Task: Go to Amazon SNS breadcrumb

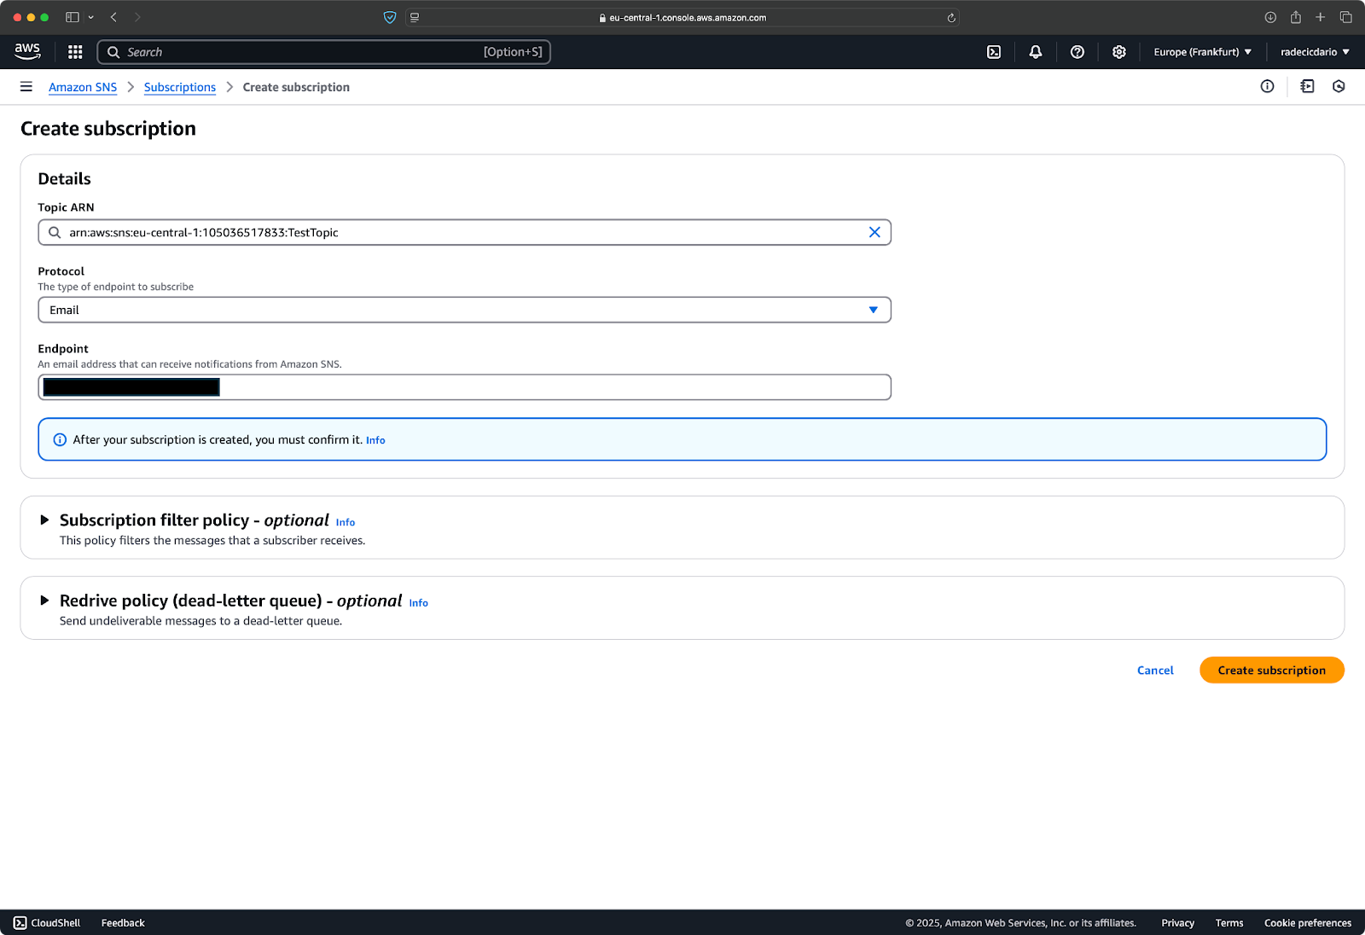Action: click(83, 87)
